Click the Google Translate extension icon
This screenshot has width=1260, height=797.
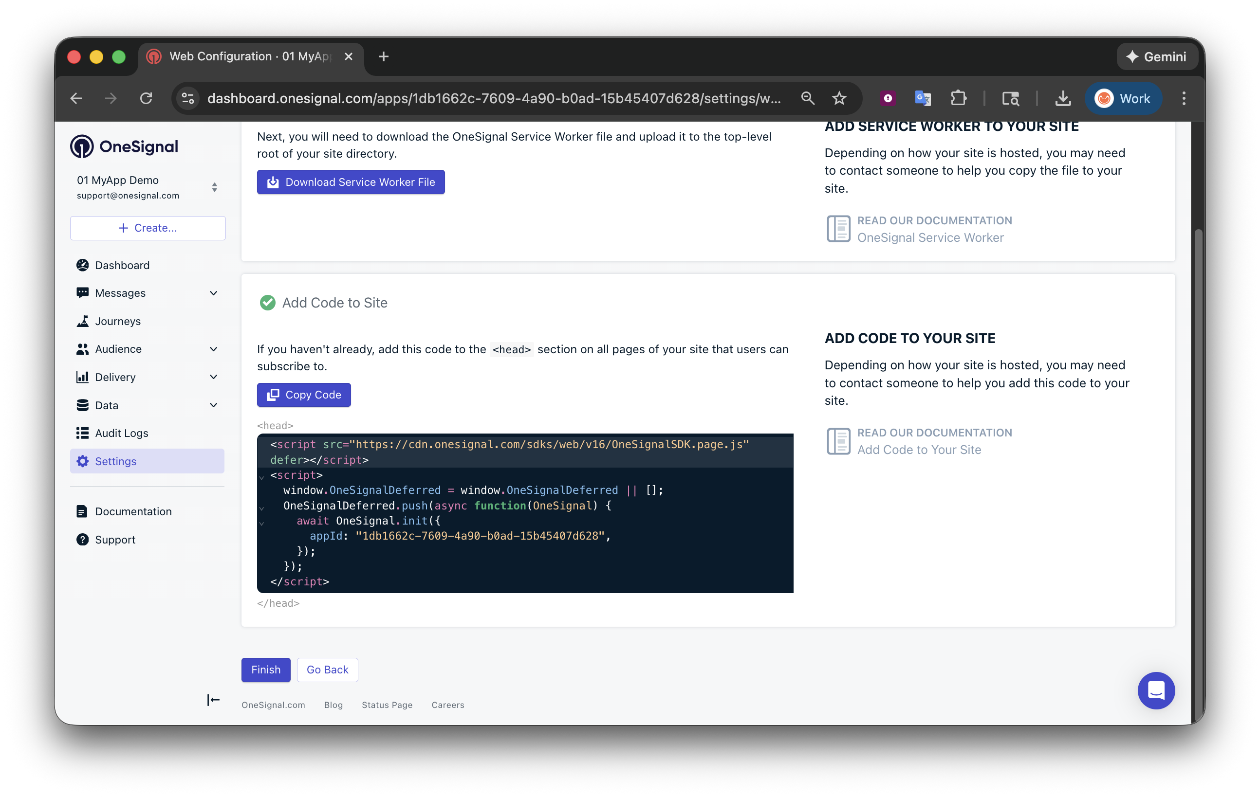(x=923, y=98)
